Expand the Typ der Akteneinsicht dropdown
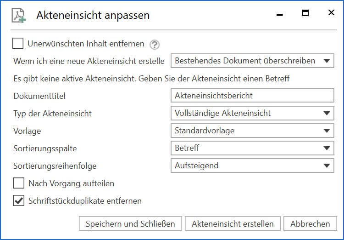Image resolution: width=344 pixels, height=240 pixels. click(252, 113)
